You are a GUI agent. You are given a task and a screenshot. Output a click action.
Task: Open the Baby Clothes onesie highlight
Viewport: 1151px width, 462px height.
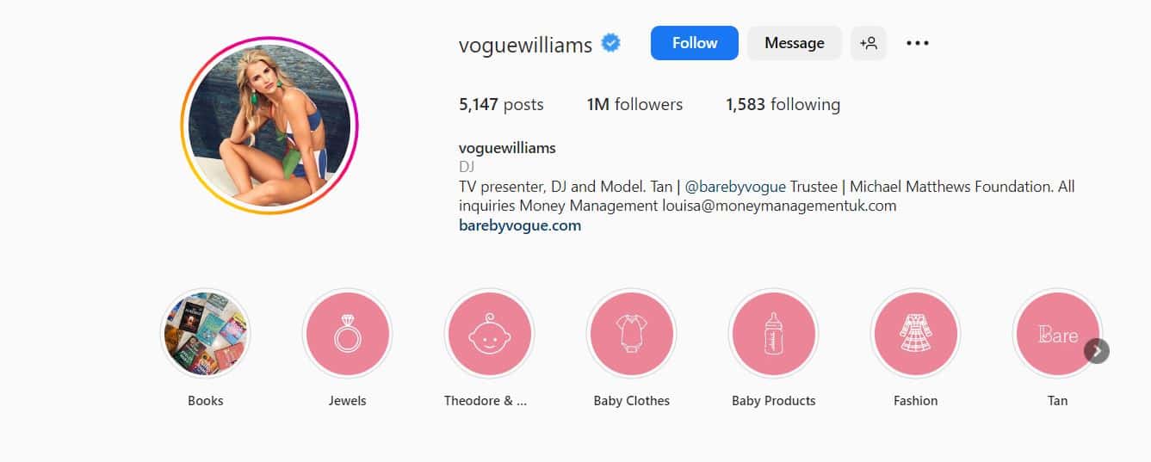tap(631, 333)
